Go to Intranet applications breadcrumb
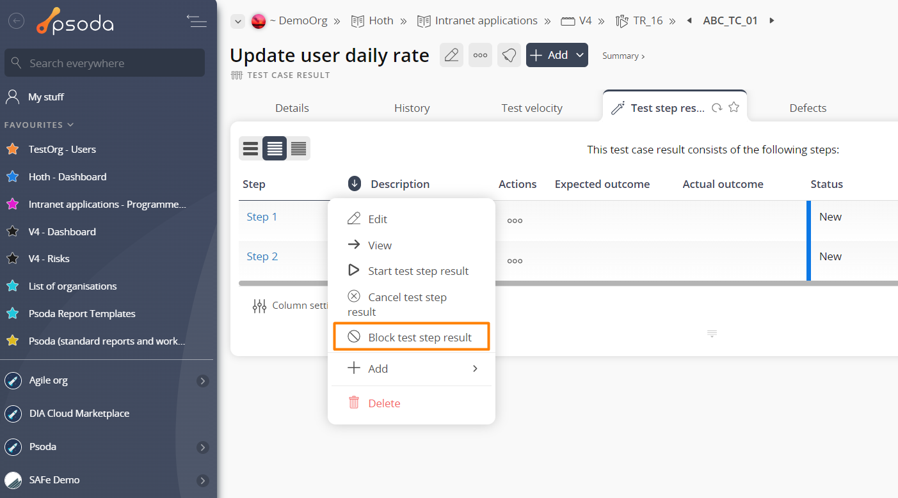Viewport: 898px width, 498px height. point(486,20)
